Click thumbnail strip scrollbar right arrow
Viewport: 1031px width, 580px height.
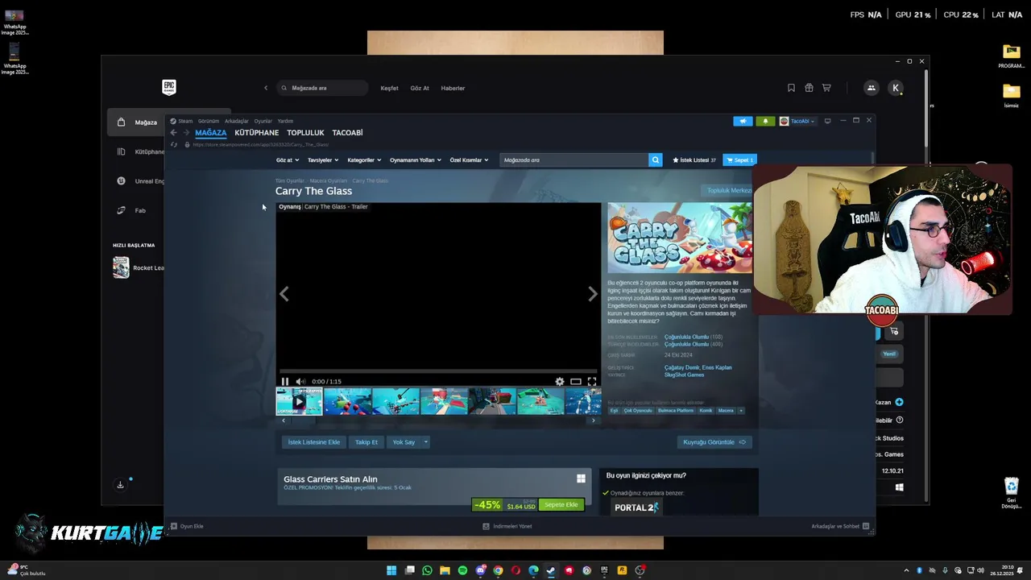click(594, 420)
